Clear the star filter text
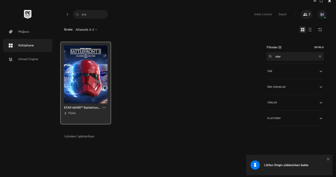336x177 pixels. coord(320,56)
